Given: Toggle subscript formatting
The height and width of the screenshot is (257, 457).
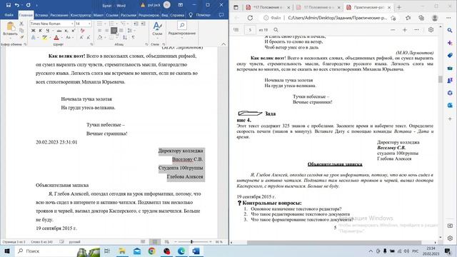Looking at the screenshot, I should coord(66,31).
